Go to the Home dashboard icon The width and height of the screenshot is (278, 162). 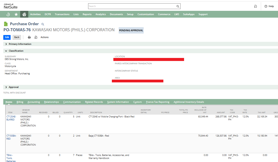pos(24,14)
